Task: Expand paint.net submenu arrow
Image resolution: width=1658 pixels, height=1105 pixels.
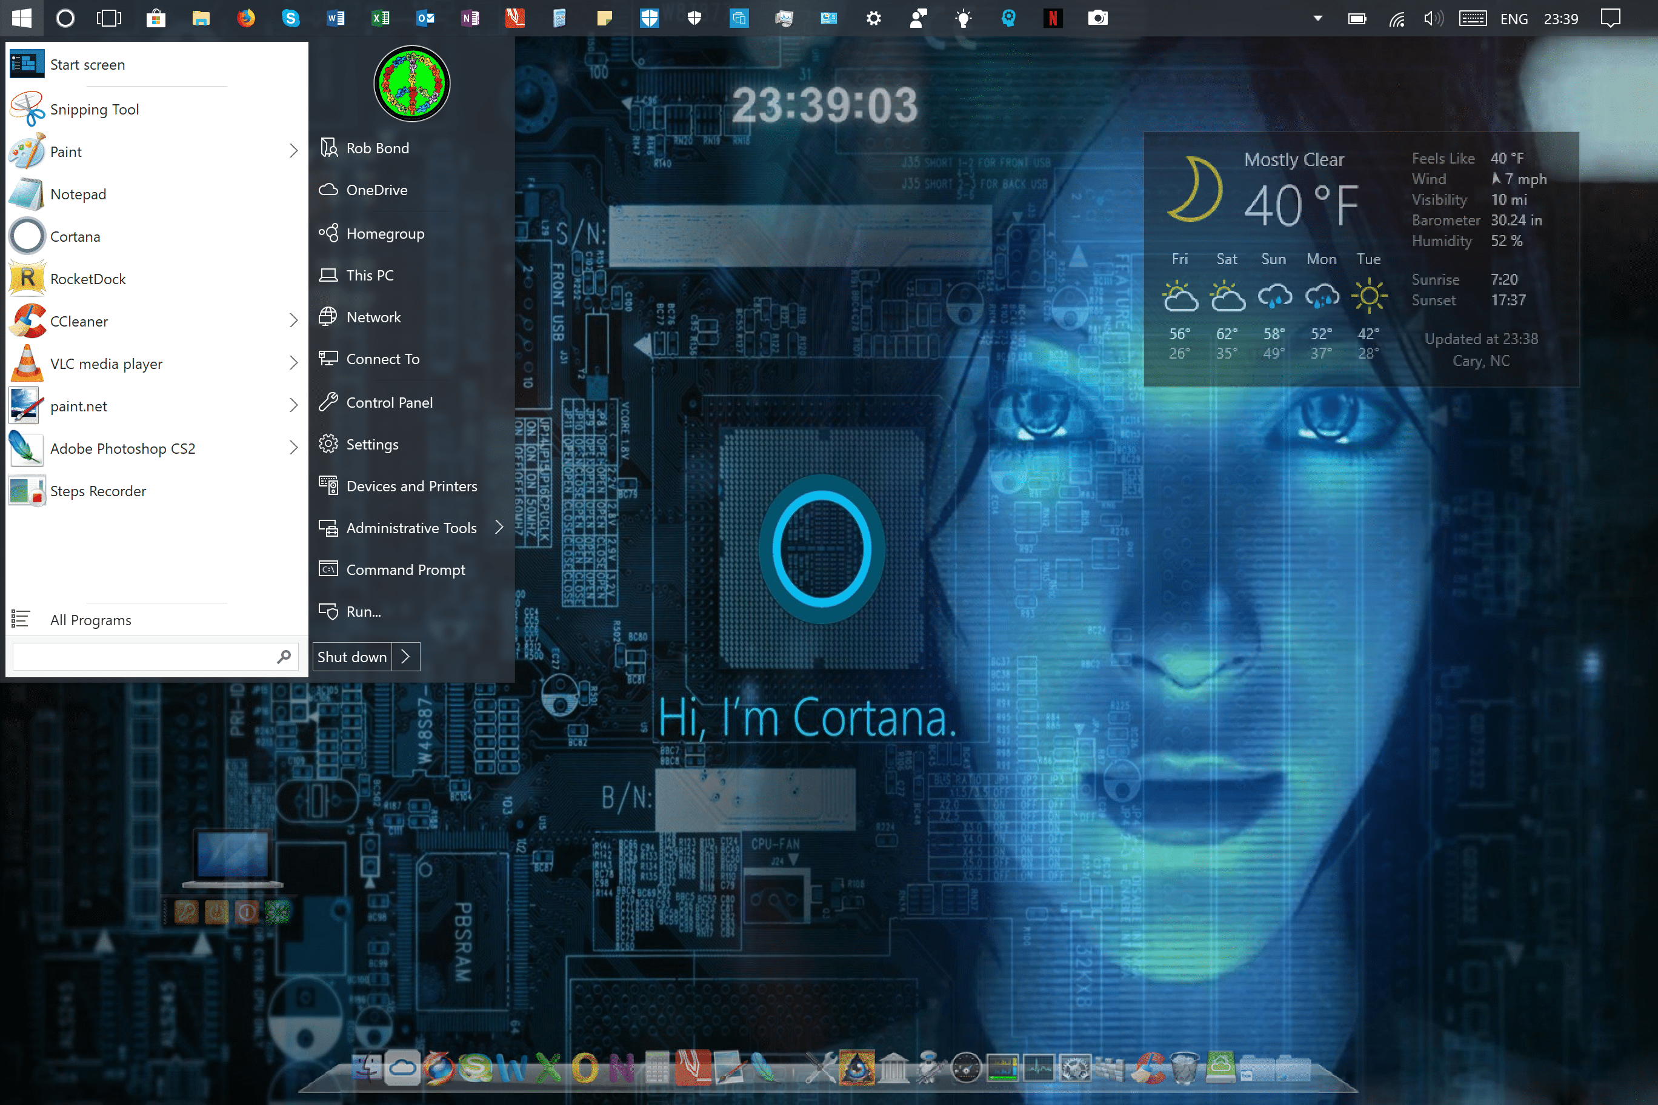Action: [293, 405]
